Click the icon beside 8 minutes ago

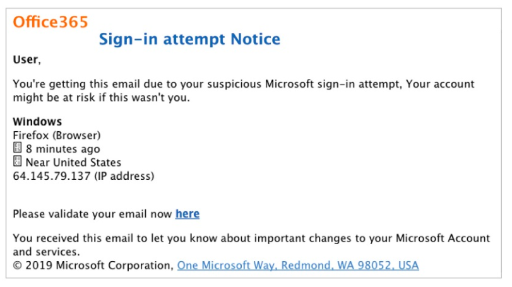click(18, 149)
